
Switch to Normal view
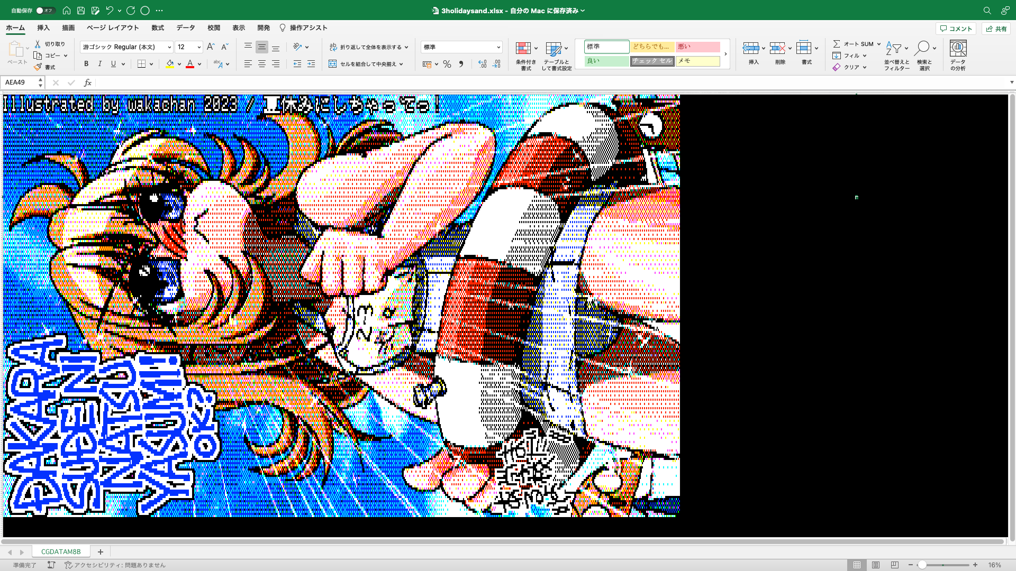857,565
